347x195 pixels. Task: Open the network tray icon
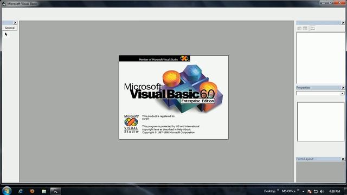coord(316,191)
